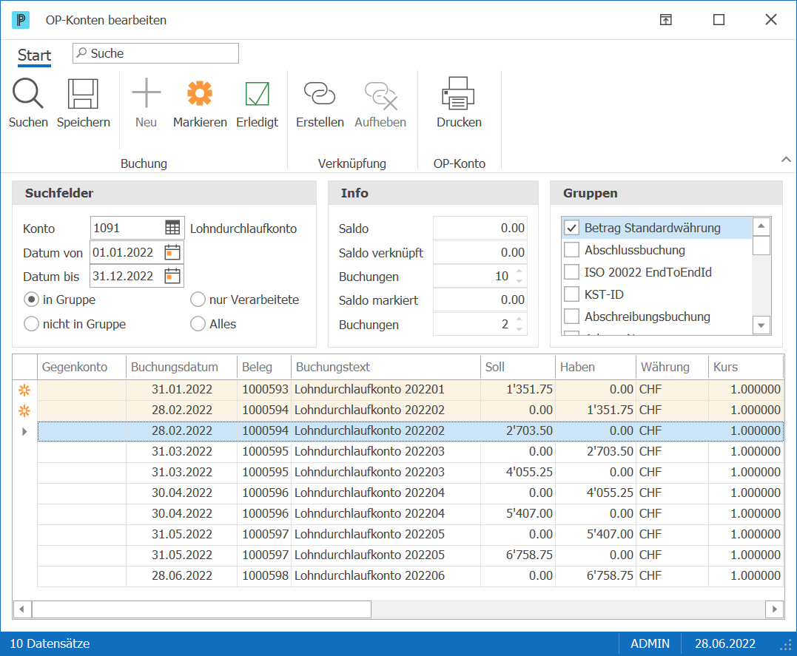Set booking as Erledigt
Screen dimensions: 797x656
pos(258,93)
